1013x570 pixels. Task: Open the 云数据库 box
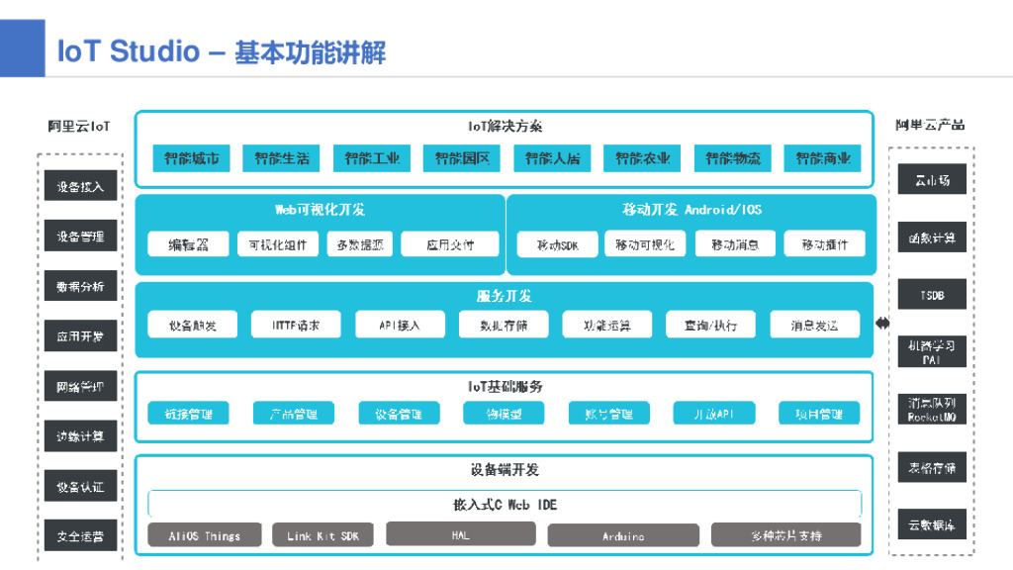coord(932,524)
